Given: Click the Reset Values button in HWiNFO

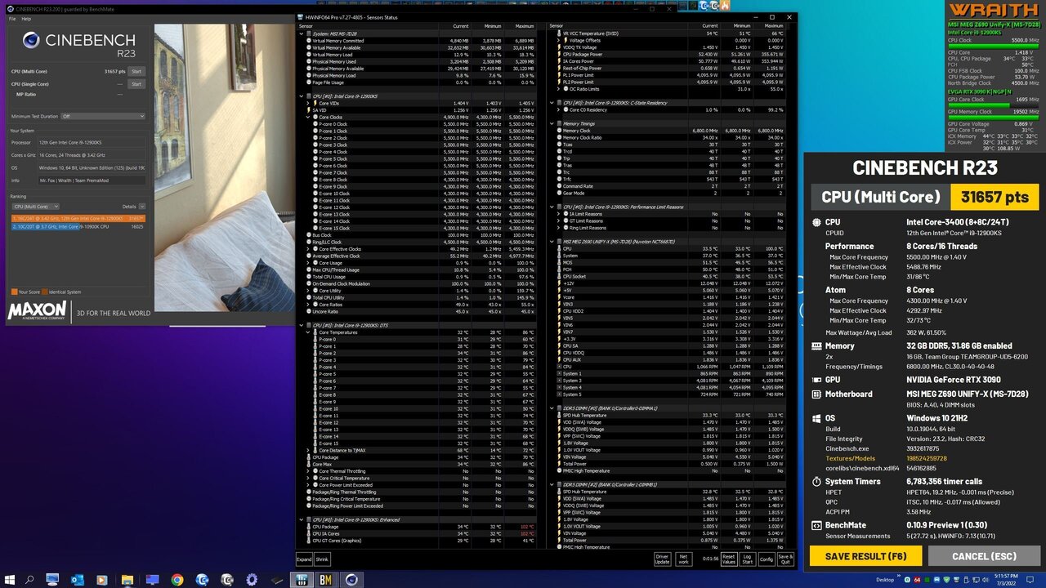Looking at the screenshot, I should tap(728, 559).
